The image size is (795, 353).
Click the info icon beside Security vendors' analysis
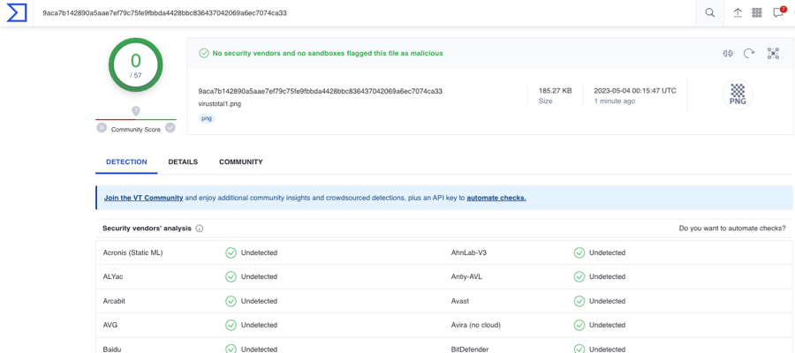point(200,229)
